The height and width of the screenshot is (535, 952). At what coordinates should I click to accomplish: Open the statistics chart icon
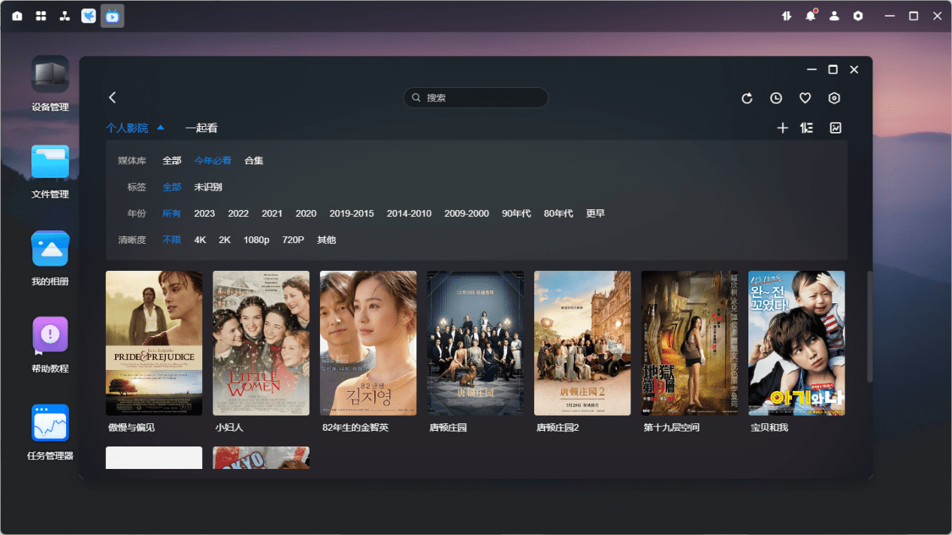(836, 128)
